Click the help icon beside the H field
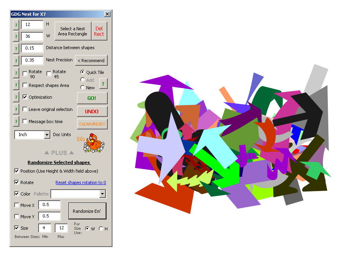The width and height of the screenshot is (344, 258). (x=16, y=25)
